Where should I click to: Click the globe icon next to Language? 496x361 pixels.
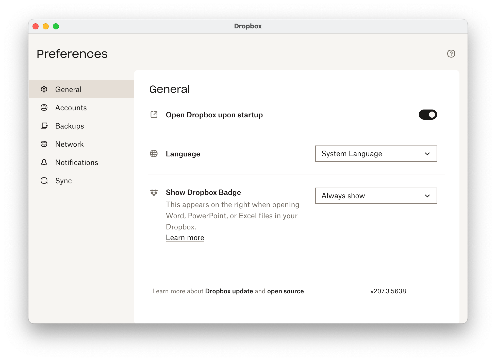click(154, 154)
